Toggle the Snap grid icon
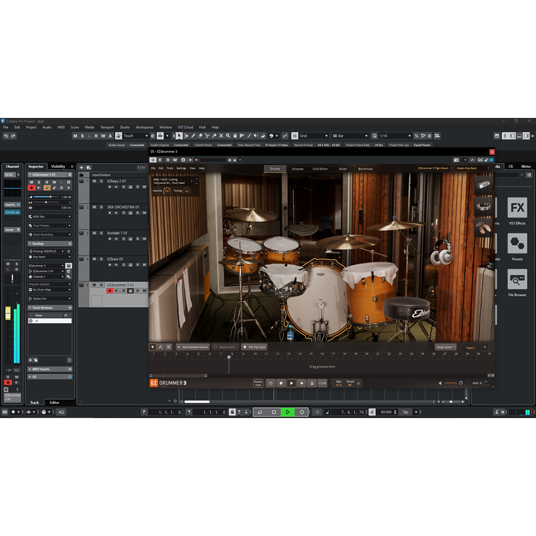The width and height of the screenshot is (536, 536). [295, 136]
